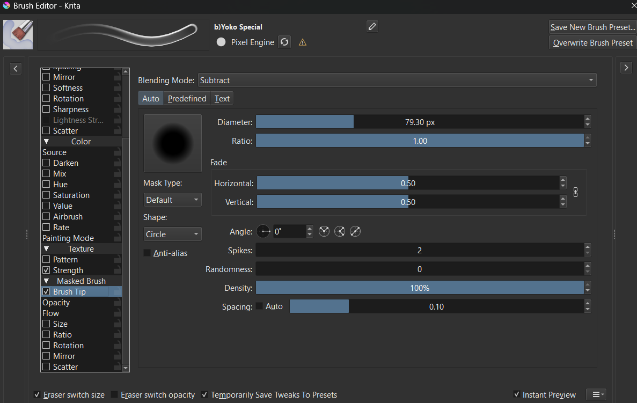Click the circular angle dial selector

pos(263,232)
